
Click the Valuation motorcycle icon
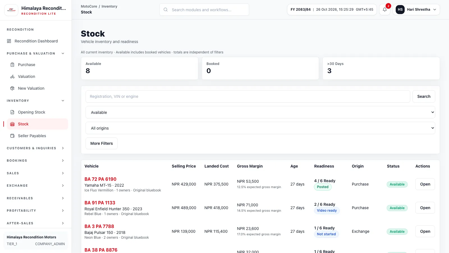click(x=12, y=76)
